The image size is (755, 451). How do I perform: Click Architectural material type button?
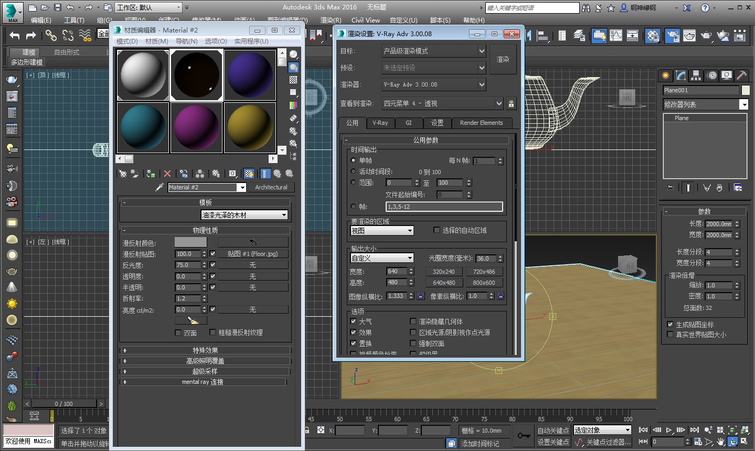(x=271, y=187)
